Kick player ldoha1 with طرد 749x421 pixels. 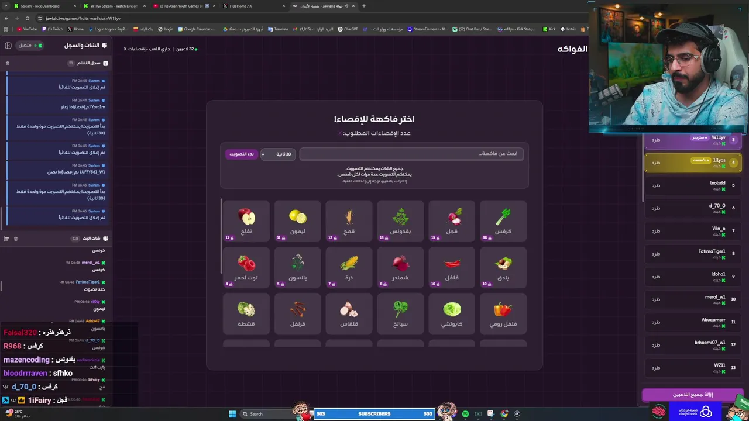point(656,277)
